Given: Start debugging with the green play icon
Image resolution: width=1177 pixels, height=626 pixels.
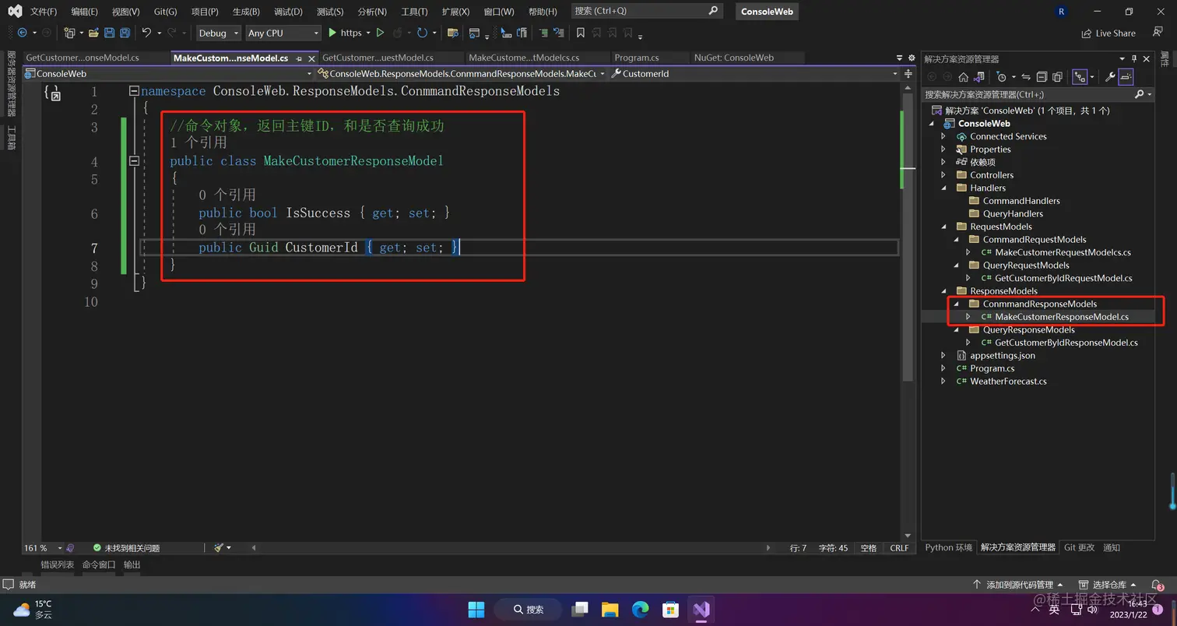Looking at the screenshot, I should (x=332, y=33).
